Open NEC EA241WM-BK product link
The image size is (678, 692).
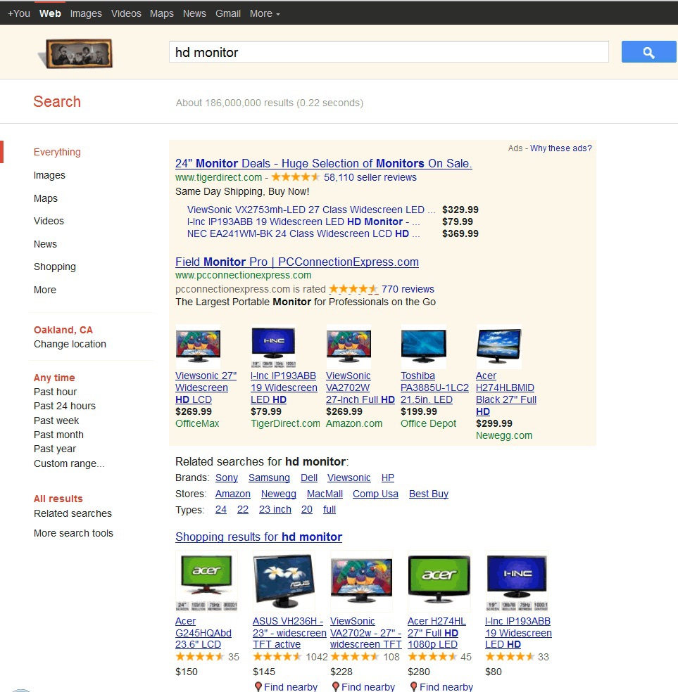click(x=303, y=233)
